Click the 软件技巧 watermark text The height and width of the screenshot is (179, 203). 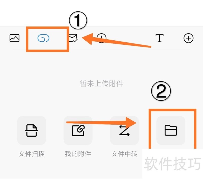(173, 164)
